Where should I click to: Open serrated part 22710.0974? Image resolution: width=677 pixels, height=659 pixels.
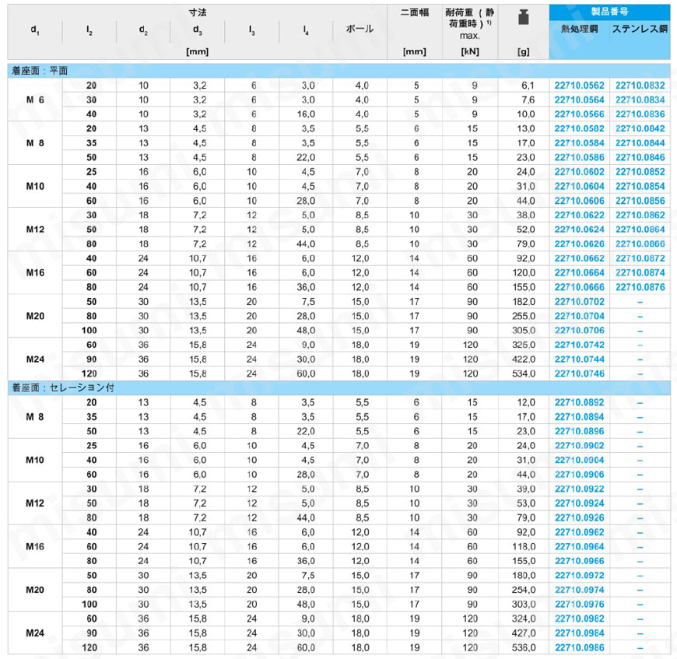(x=580, y=590)
